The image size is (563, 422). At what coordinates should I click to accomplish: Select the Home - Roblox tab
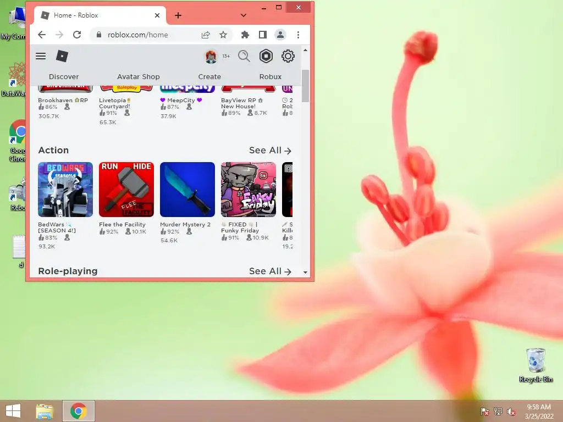100,15
